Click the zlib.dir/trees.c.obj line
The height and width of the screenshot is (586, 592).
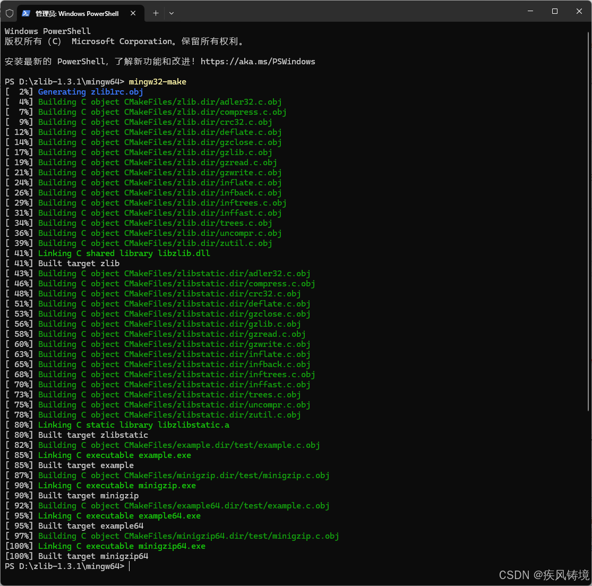139,223
